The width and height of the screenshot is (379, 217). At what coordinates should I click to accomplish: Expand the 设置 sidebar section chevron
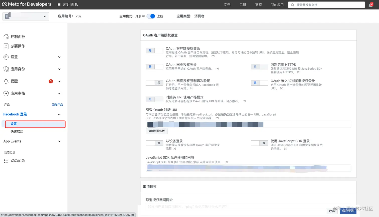point(59,57)
